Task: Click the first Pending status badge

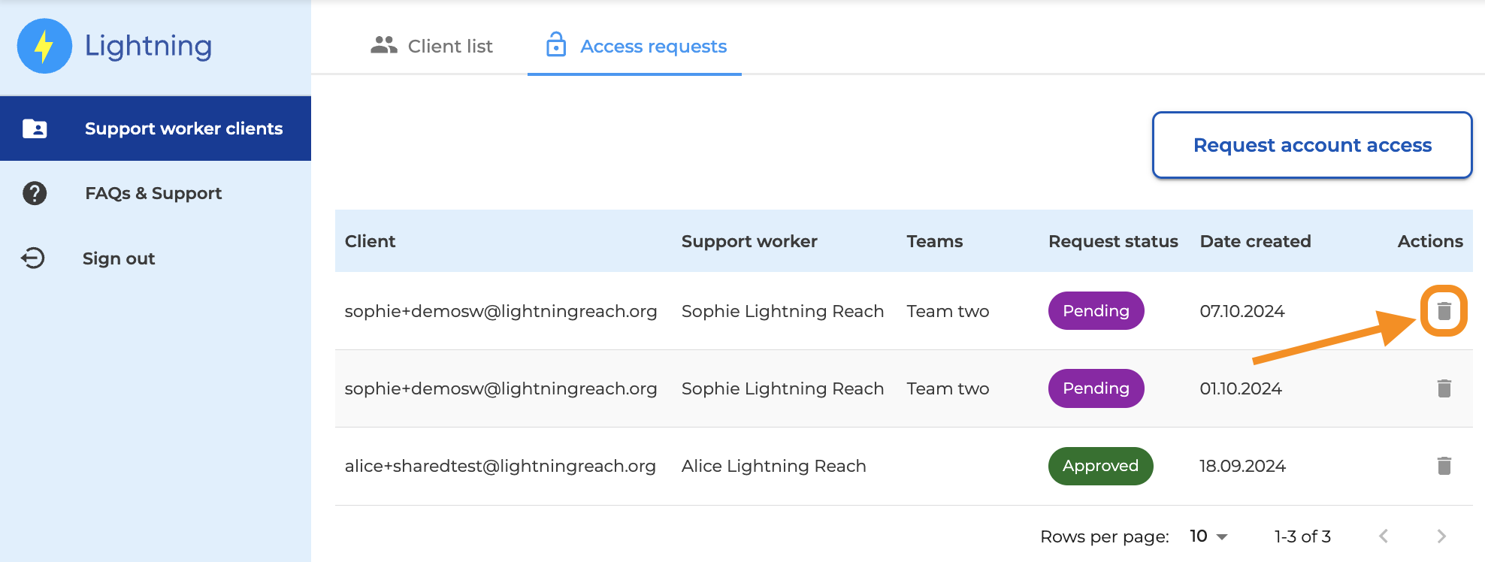Action: point(1096,311)
